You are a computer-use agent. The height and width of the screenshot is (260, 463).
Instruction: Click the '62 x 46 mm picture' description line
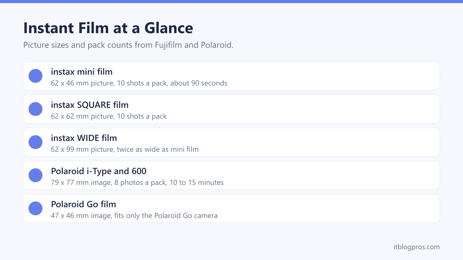coord(139,83)
